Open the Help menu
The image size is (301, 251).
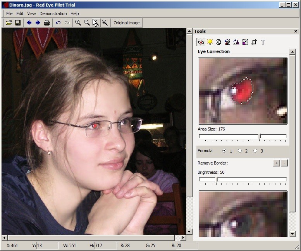pos(74,14)
